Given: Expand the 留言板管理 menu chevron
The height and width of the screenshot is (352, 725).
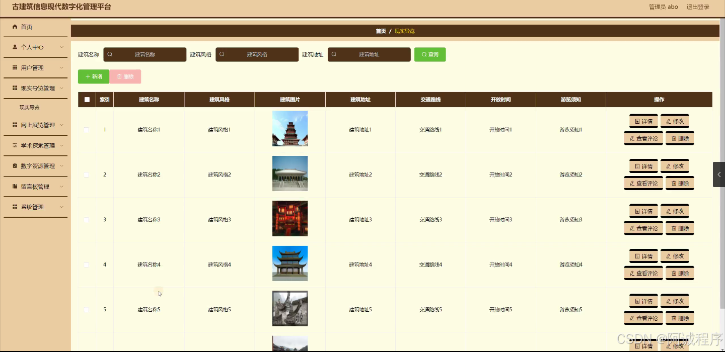Looking at the screenshot, I should coord(61,186).
